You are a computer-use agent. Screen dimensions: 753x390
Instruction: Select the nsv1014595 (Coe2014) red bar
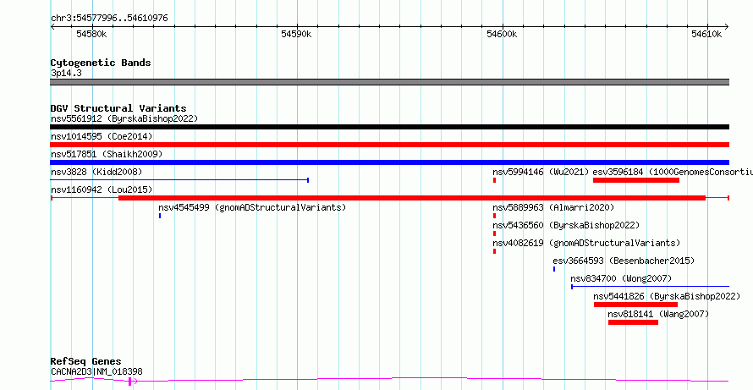[389, 145]
